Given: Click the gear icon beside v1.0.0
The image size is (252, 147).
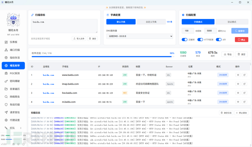Looking at the screenshot, I should click(x=14, y=144).
